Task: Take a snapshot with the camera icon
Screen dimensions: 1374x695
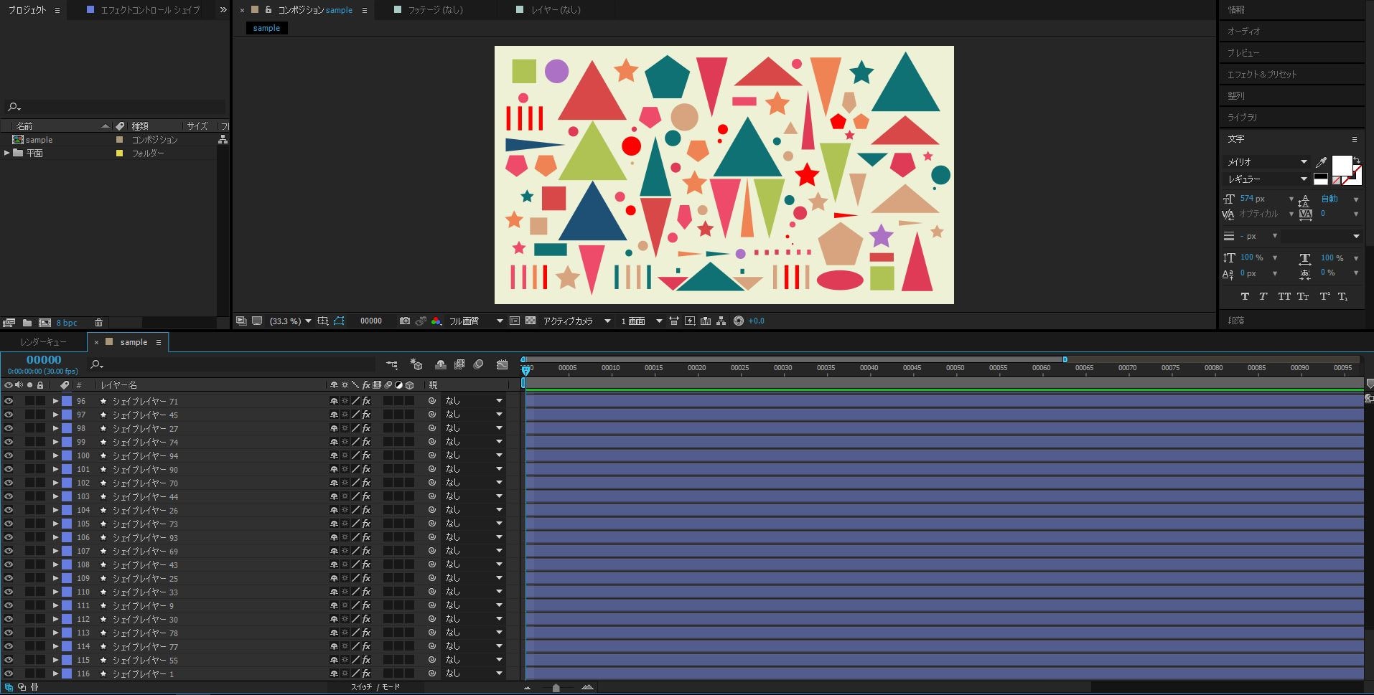Action: (405, 321)
